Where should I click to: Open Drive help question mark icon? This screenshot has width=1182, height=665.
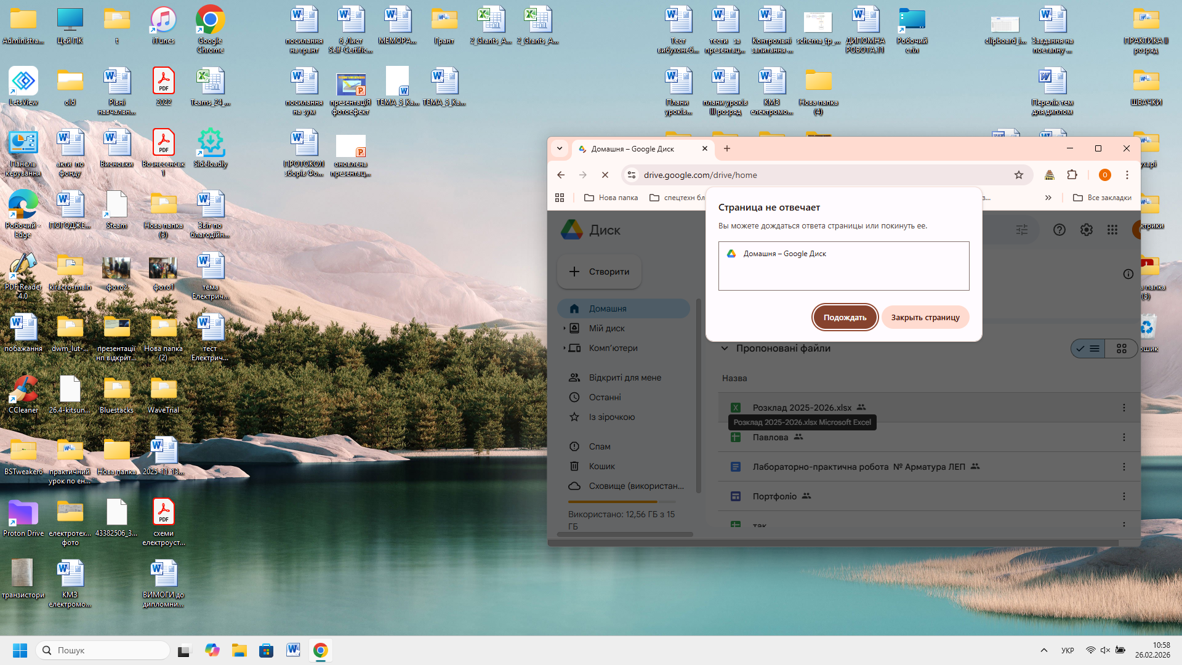(1059, 230)
